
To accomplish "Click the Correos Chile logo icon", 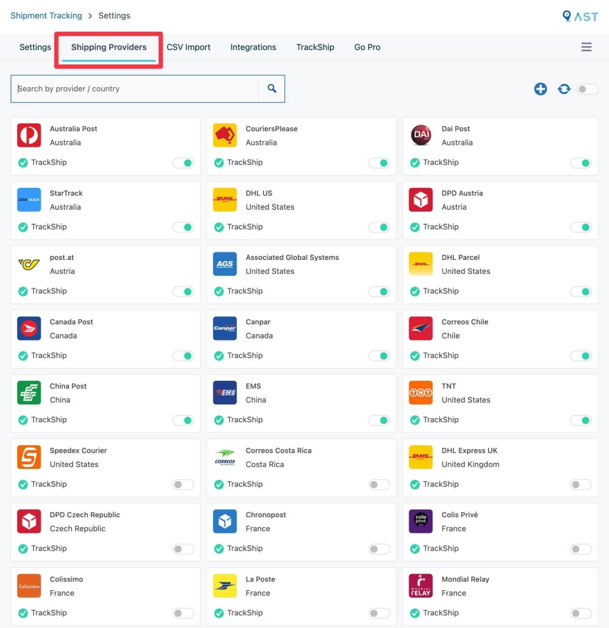I will click(x=421, y=328).
